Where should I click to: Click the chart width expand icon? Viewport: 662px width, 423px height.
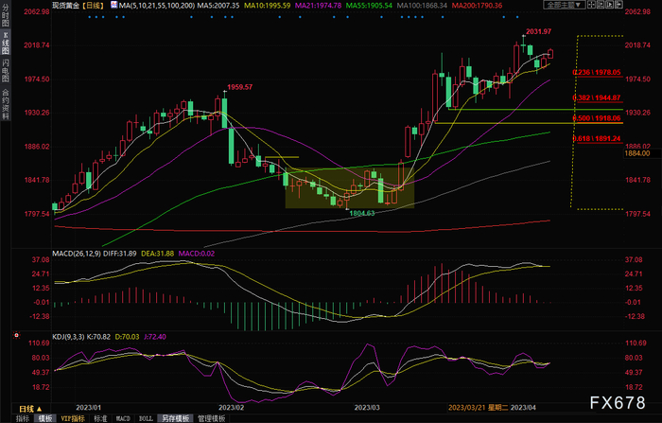[618, 5]
